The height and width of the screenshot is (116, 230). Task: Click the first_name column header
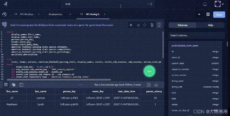(12, 91)
